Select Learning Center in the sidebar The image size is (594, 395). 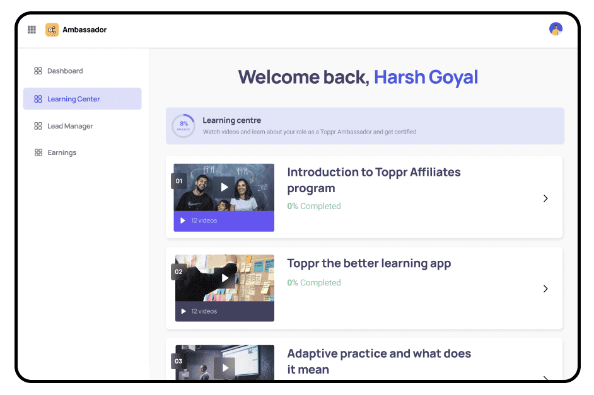(x=82, y=99)
